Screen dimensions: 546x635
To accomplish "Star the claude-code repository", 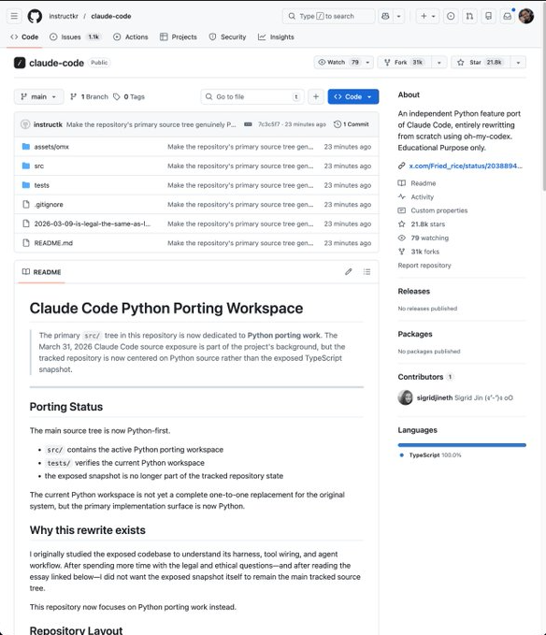I will (x=481, y=63).
